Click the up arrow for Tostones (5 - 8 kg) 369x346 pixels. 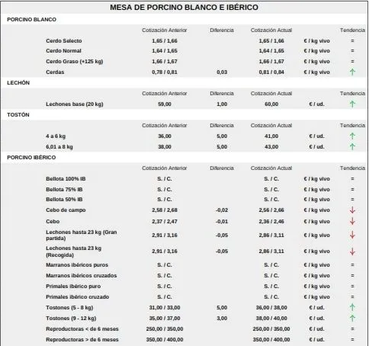[352, 307]
